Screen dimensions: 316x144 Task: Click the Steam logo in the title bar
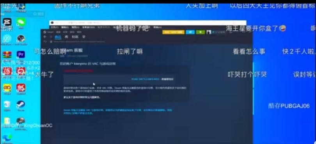tap(45, 32)
